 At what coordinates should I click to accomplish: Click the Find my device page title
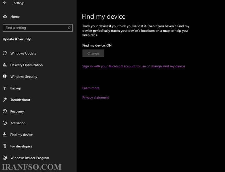pyautogui.click(x=104, y=17)
